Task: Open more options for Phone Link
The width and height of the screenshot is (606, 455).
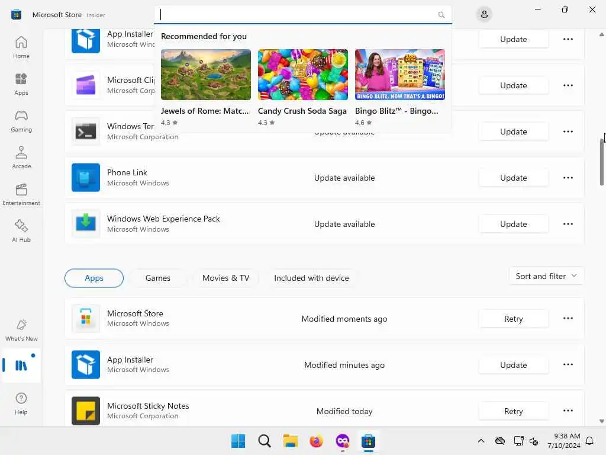Action: [x=568, y=178]
